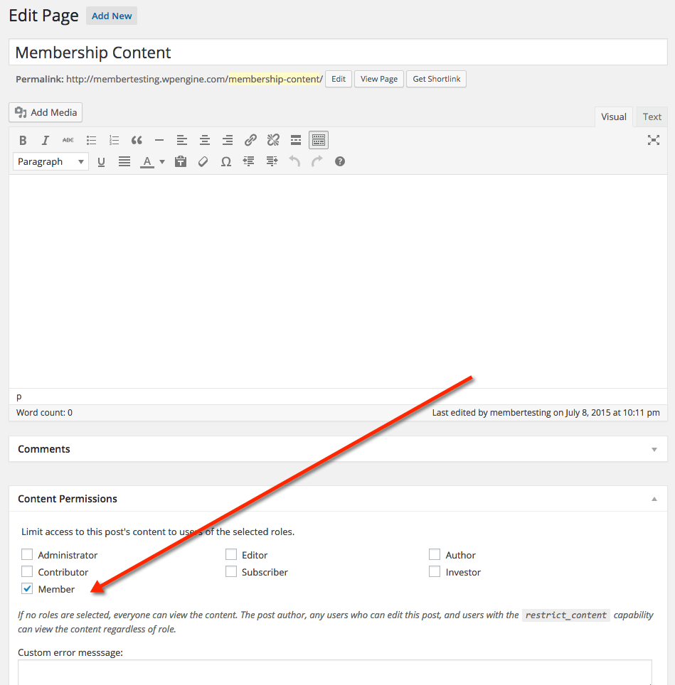Insert a blockquote in the editor
675x685 pixels.
tap(137, 140)
